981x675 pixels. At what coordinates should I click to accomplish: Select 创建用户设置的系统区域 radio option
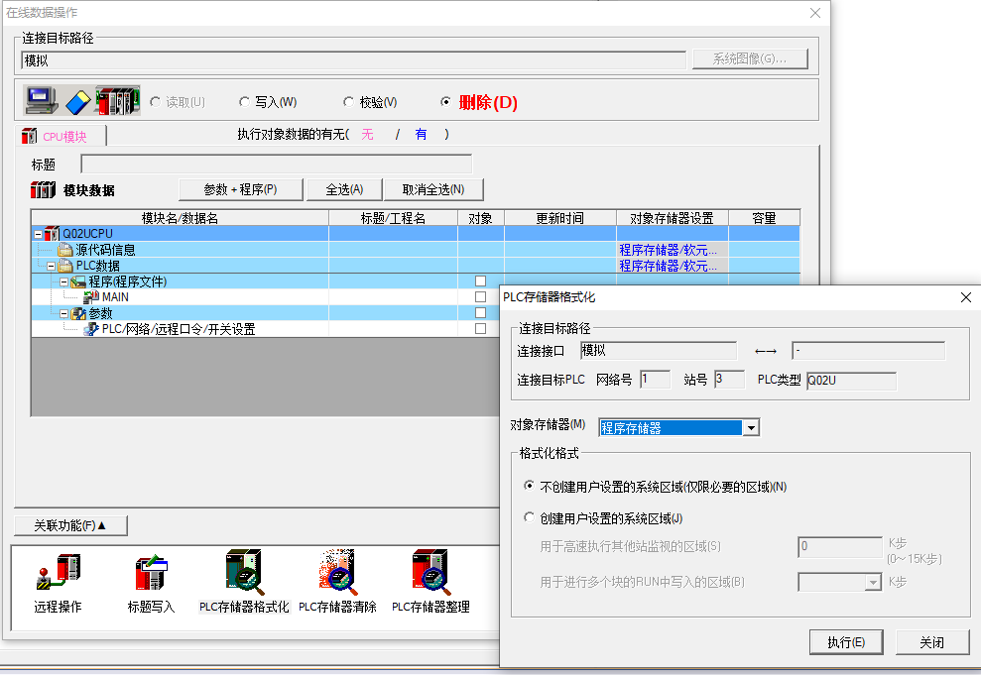tap(530, 518)
